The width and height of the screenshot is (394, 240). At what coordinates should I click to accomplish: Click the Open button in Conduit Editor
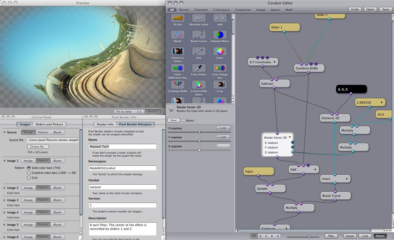click(x=370, y=9)
